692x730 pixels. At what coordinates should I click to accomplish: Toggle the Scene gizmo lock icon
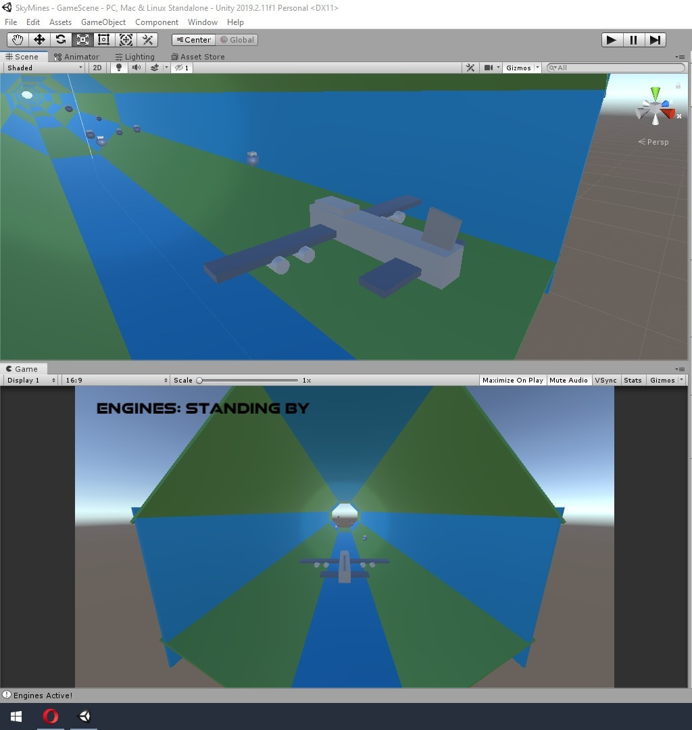[678, 86]
